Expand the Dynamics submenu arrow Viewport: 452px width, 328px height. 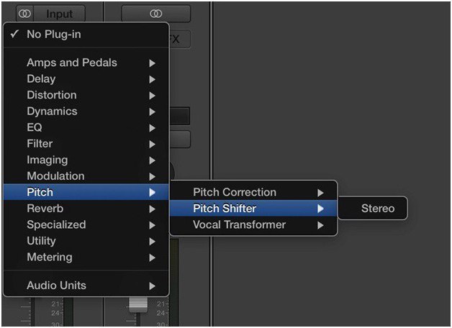tap(152, 111)
